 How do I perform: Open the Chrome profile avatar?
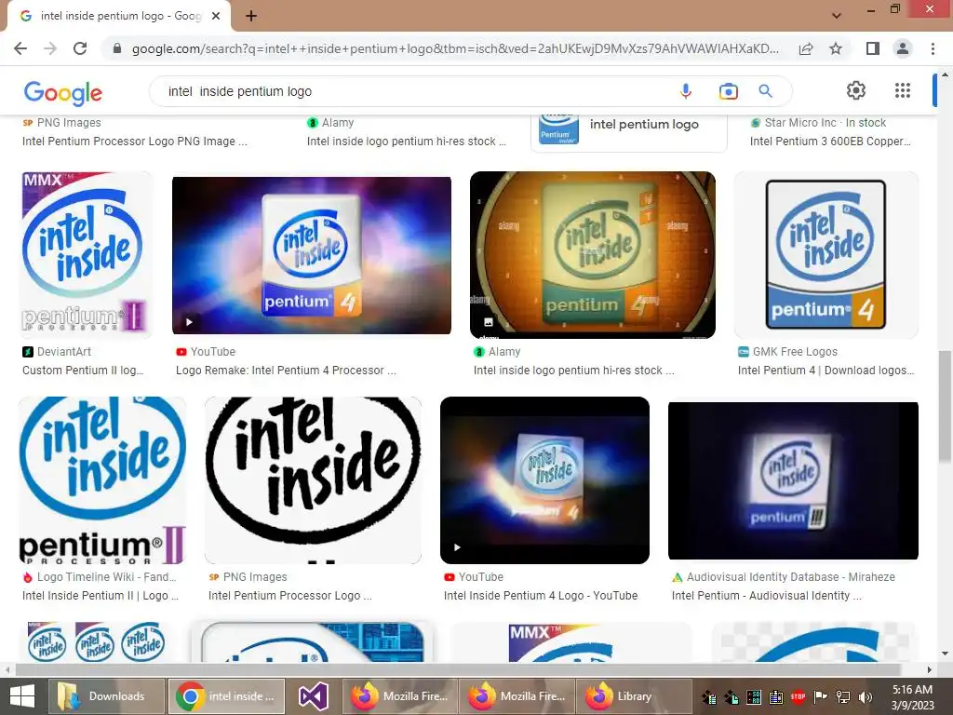click(903, 48)
